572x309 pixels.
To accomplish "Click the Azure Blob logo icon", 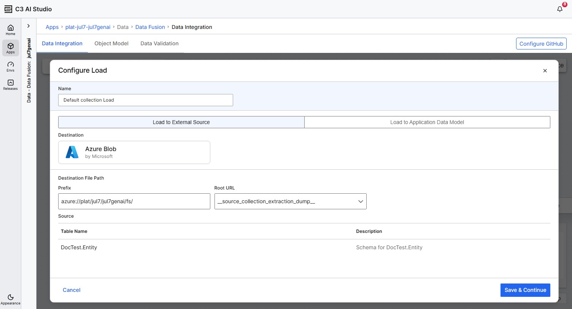I will [x=72, y=152].
